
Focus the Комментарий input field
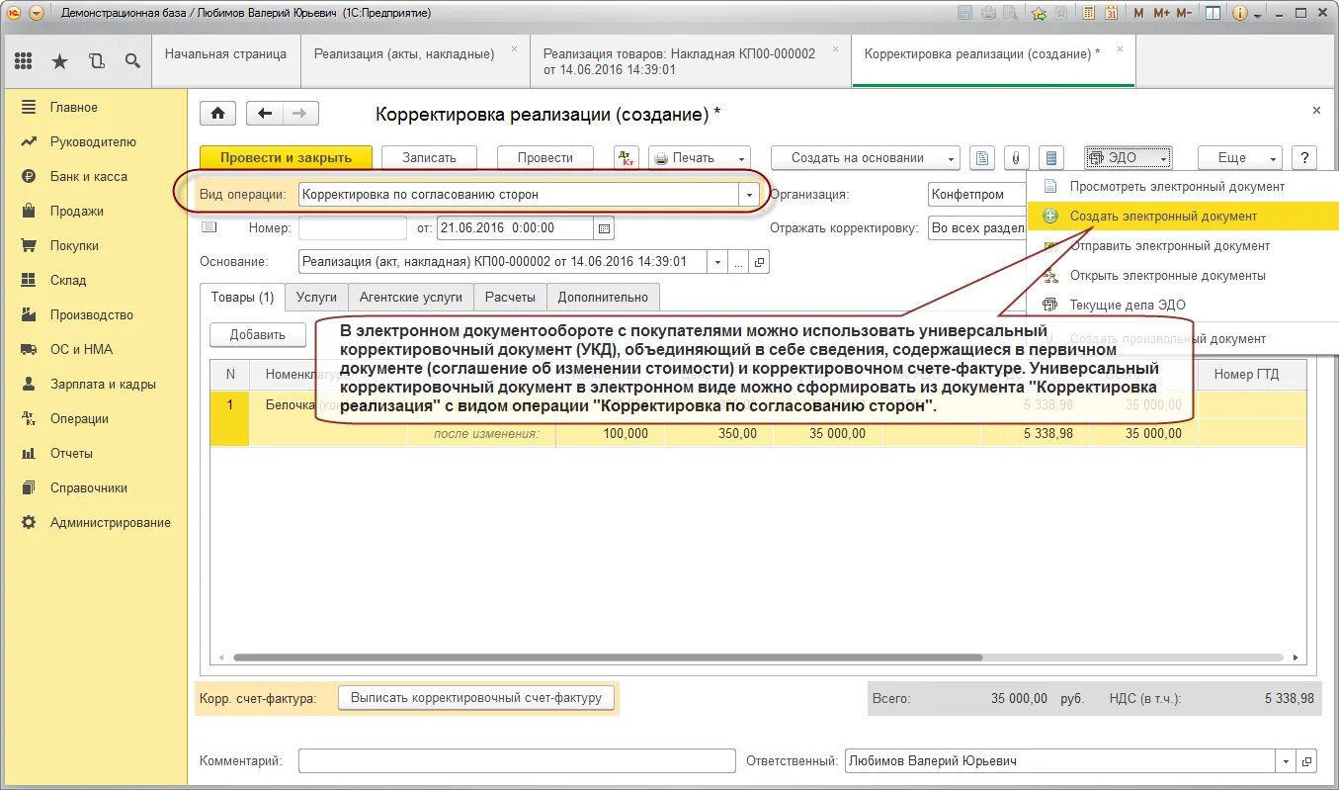[517, 761]
